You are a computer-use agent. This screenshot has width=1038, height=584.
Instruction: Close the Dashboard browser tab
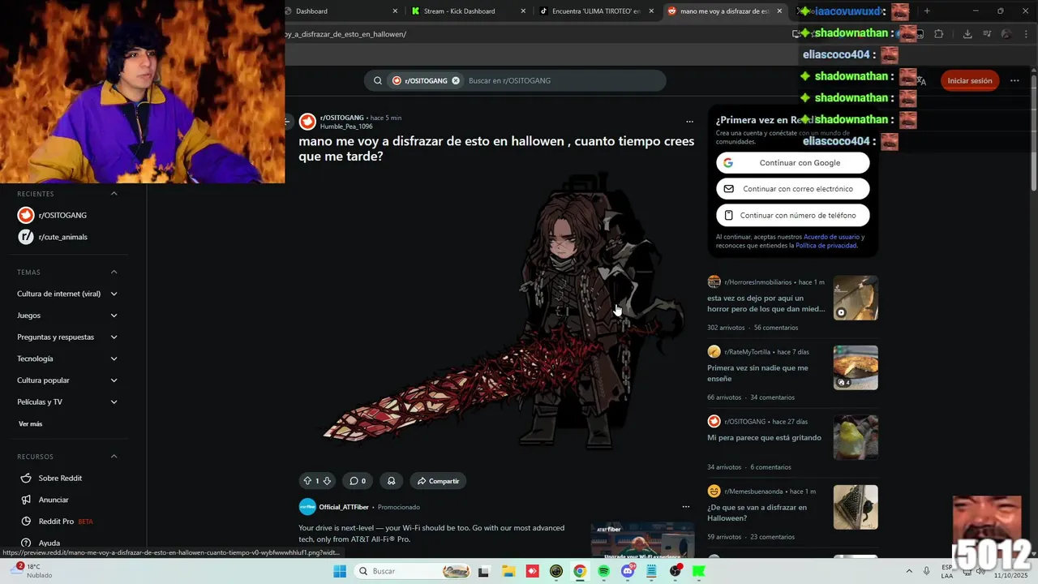point(396,11)
